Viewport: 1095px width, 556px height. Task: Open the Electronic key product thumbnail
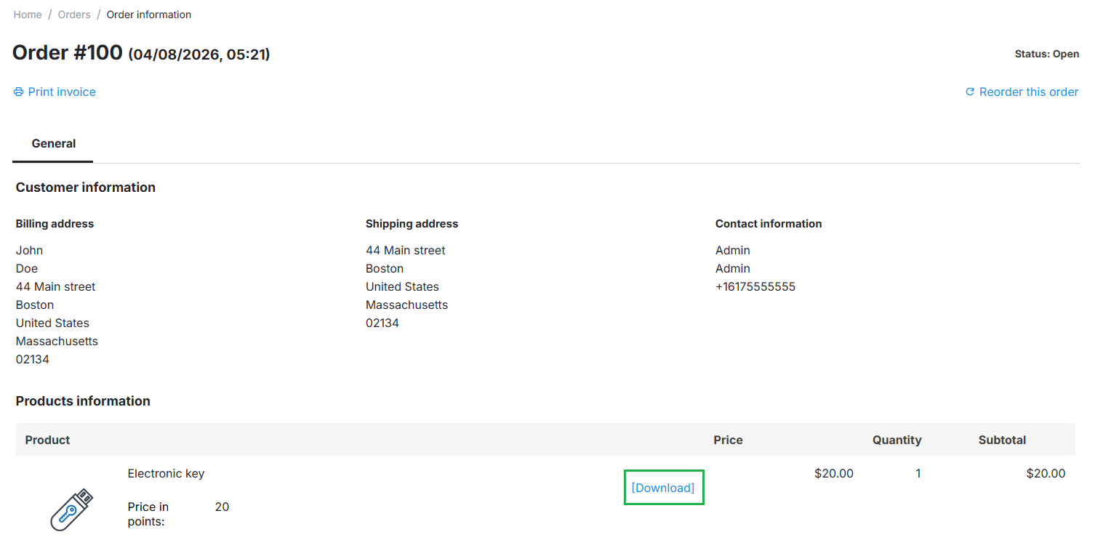coord(71,509)
